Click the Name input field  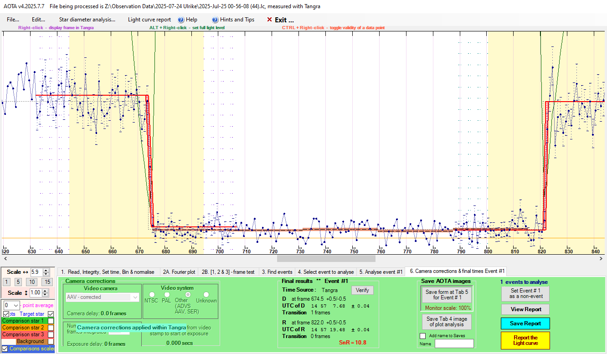pos(454,344)
